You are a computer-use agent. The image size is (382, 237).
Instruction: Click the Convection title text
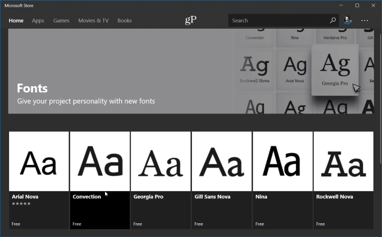pos(87,196)
